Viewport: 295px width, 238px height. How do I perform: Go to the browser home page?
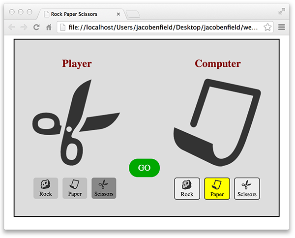(49, 28)
